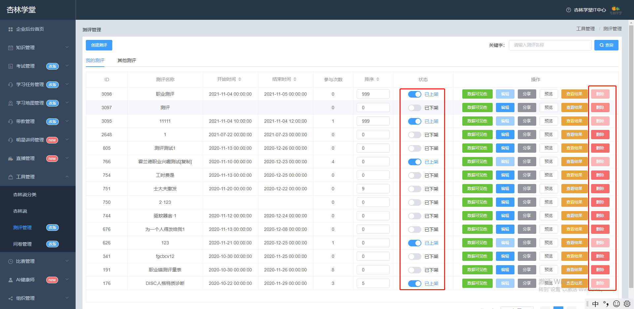Toggle the status switch for 职业测评
The height and width of the screenshot is (309, 634).
(x=415, y=94)
